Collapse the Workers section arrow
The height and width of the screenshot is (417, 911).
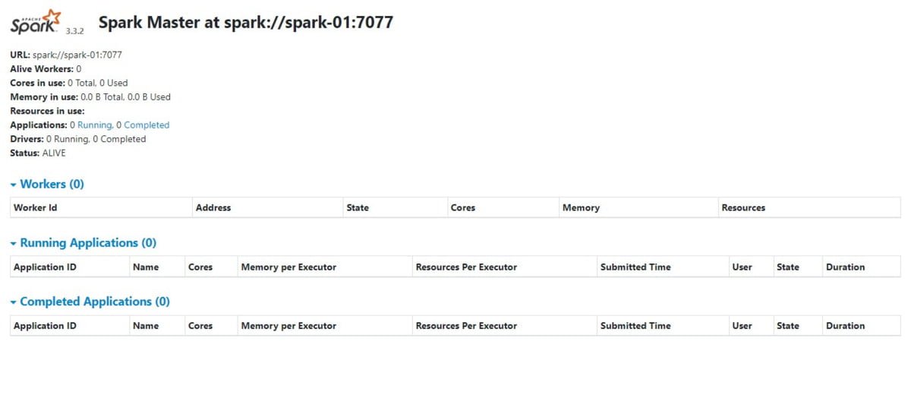(14, 185)
